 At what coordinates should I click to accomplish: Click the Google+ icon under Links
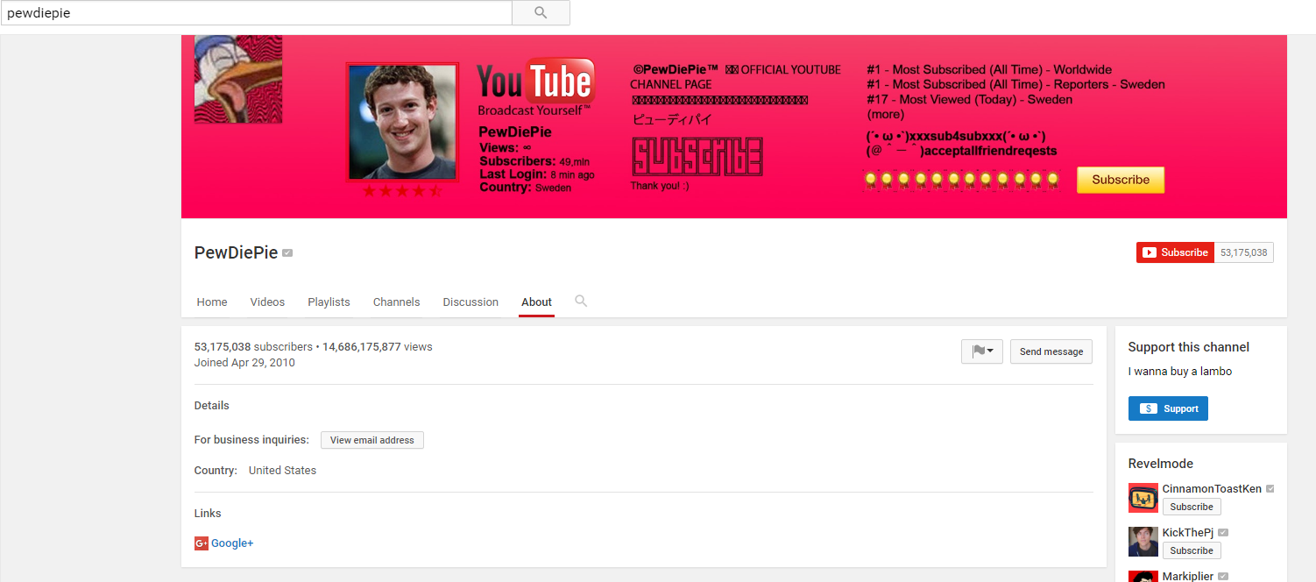point(202,543)
